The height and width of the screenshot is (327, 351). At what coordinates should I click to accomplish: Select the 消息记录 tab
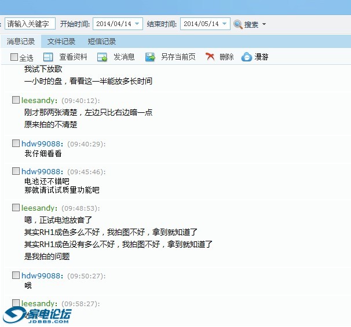coord(21,41)
